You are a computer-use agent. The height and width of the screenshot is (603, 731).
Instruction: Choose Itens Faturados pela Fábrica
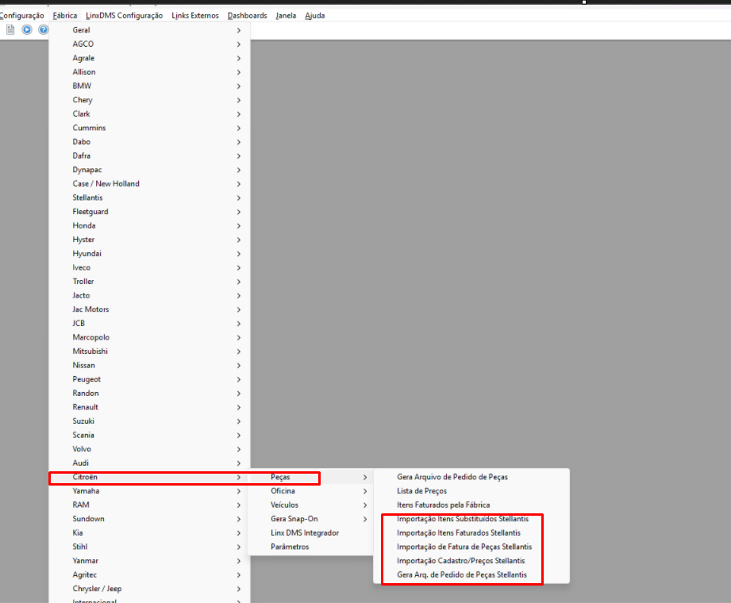point(471,505)
